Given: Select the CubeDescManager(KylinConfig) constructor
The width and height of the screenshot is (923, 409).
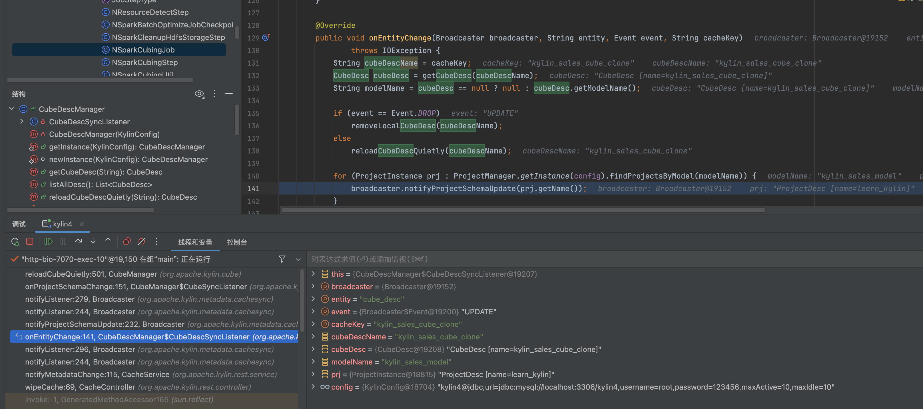Looking at the screenshot, I should [104, 135].
